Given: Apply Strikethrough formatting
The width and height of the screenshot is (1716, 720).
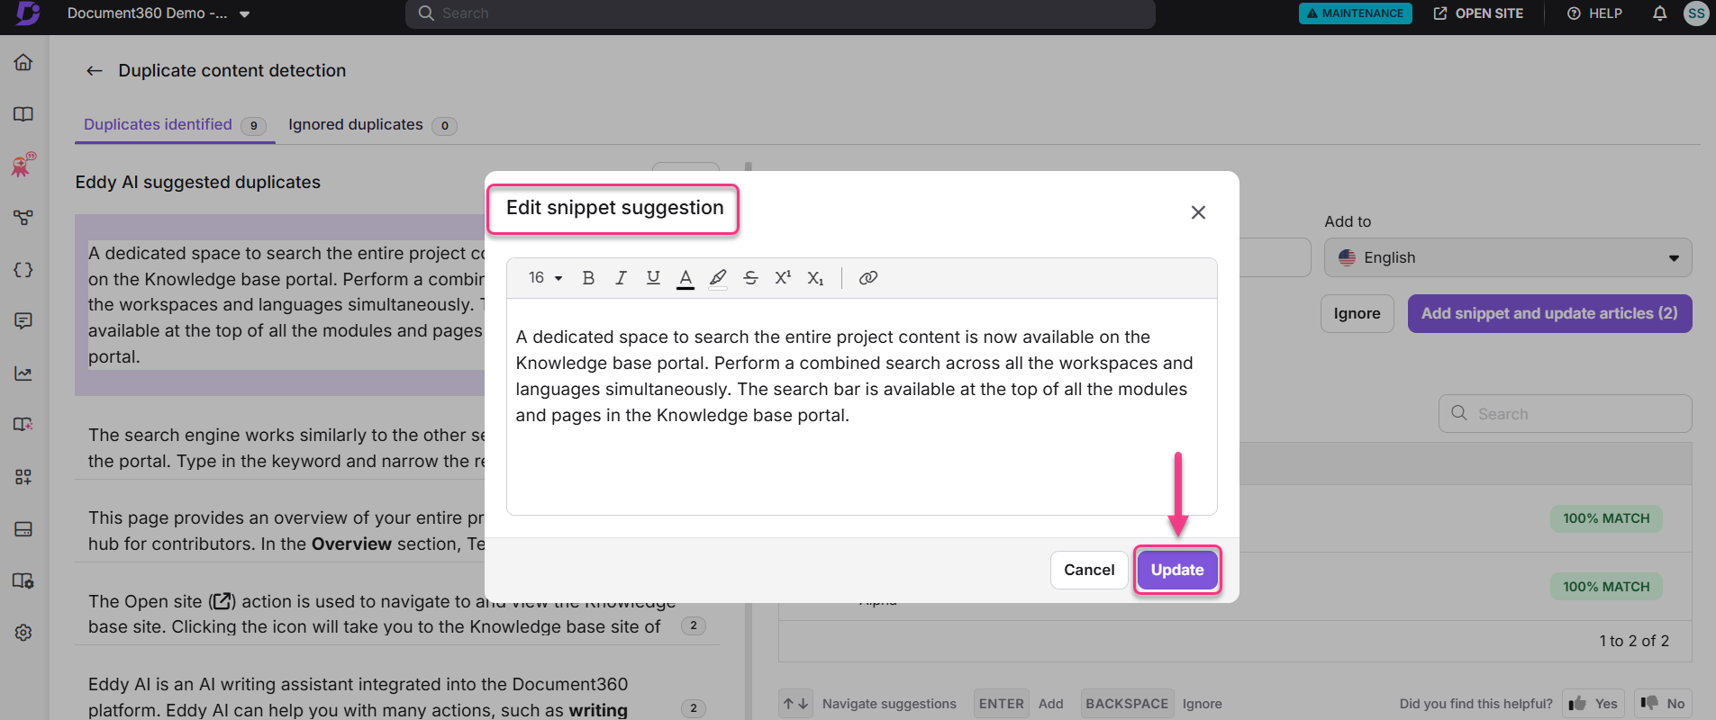Looking at the screenshot, I should click(750, 278).
